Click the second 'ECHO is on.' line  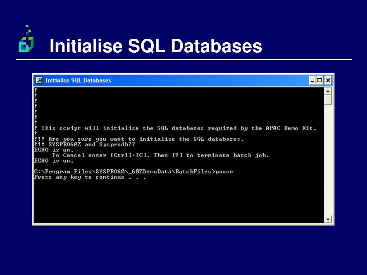pos(54,161)
